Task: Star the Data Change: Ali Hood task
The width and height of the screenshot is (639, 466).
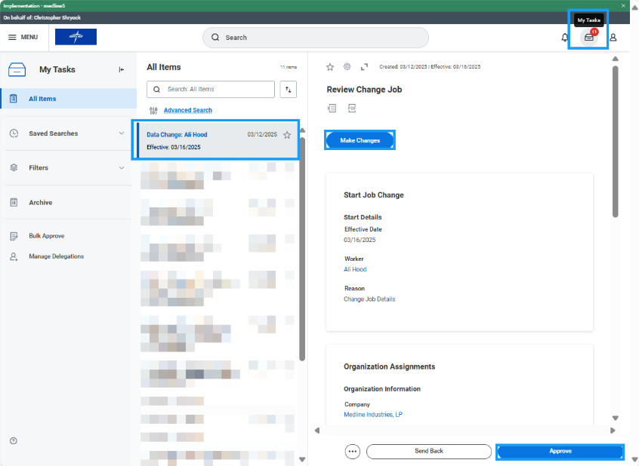Action: (287, 134)
